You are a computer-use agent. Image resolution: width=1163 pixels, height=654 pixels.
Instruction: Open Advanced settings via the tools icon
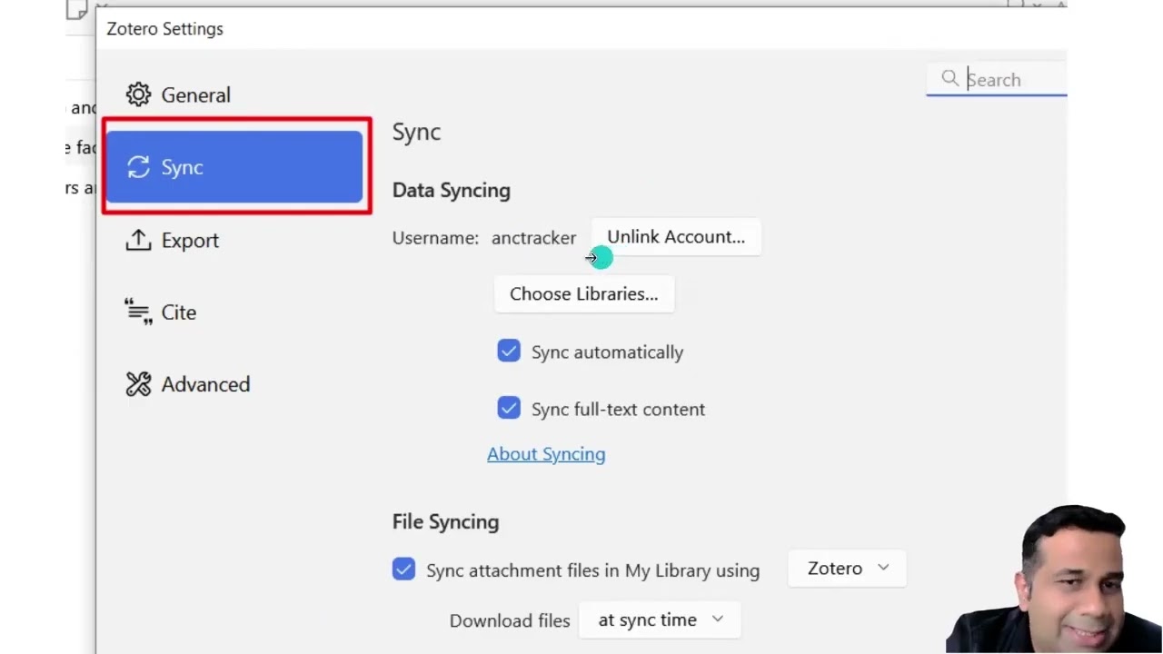(x=138, y=384)
